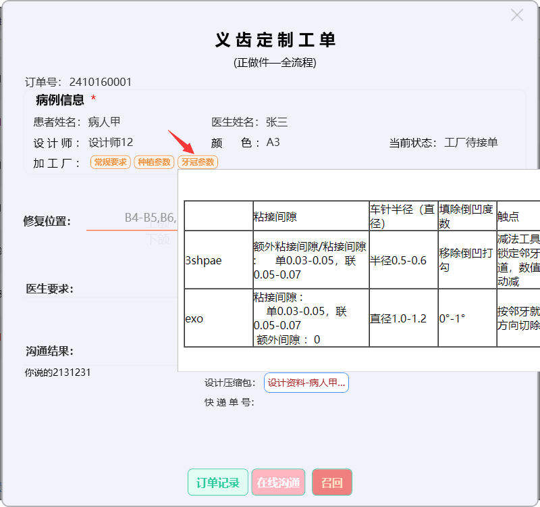This screenshot has height=507, width=540.
Task: Click the 半径0.5-0.6 table cell
Action: pos(398,260)
